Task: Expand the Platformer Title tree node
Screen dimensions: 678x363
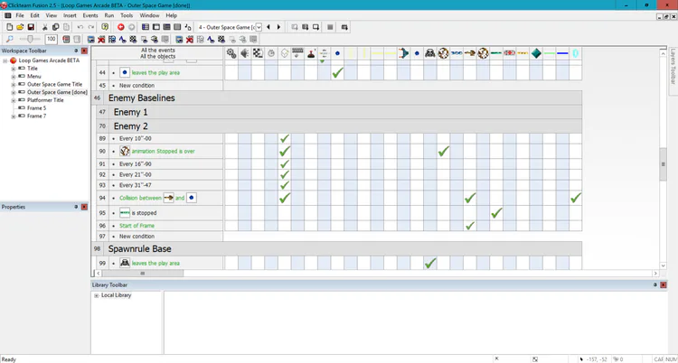Action: [x=14, y=100]
